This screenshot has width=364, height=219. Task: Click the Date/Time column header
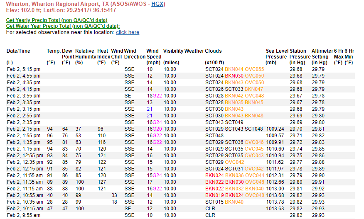point(18,51)
